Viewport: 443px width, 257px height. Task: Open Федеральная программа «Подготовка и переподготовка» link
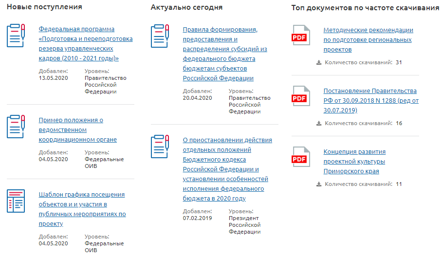coord(85,44)
